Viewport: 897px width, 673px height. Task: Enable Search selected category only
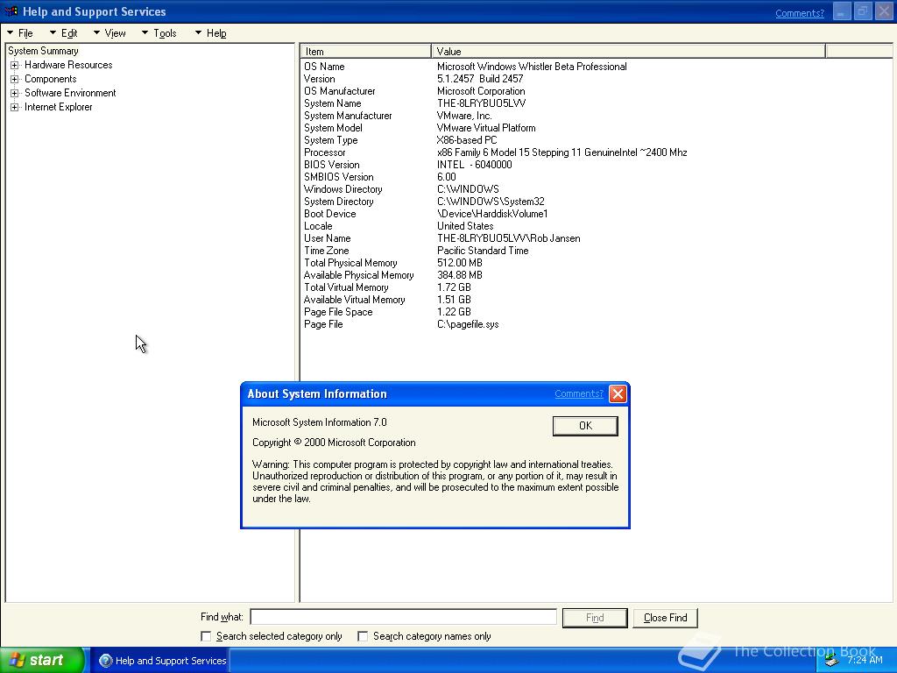pyautogui.click(x=206, y=636)
